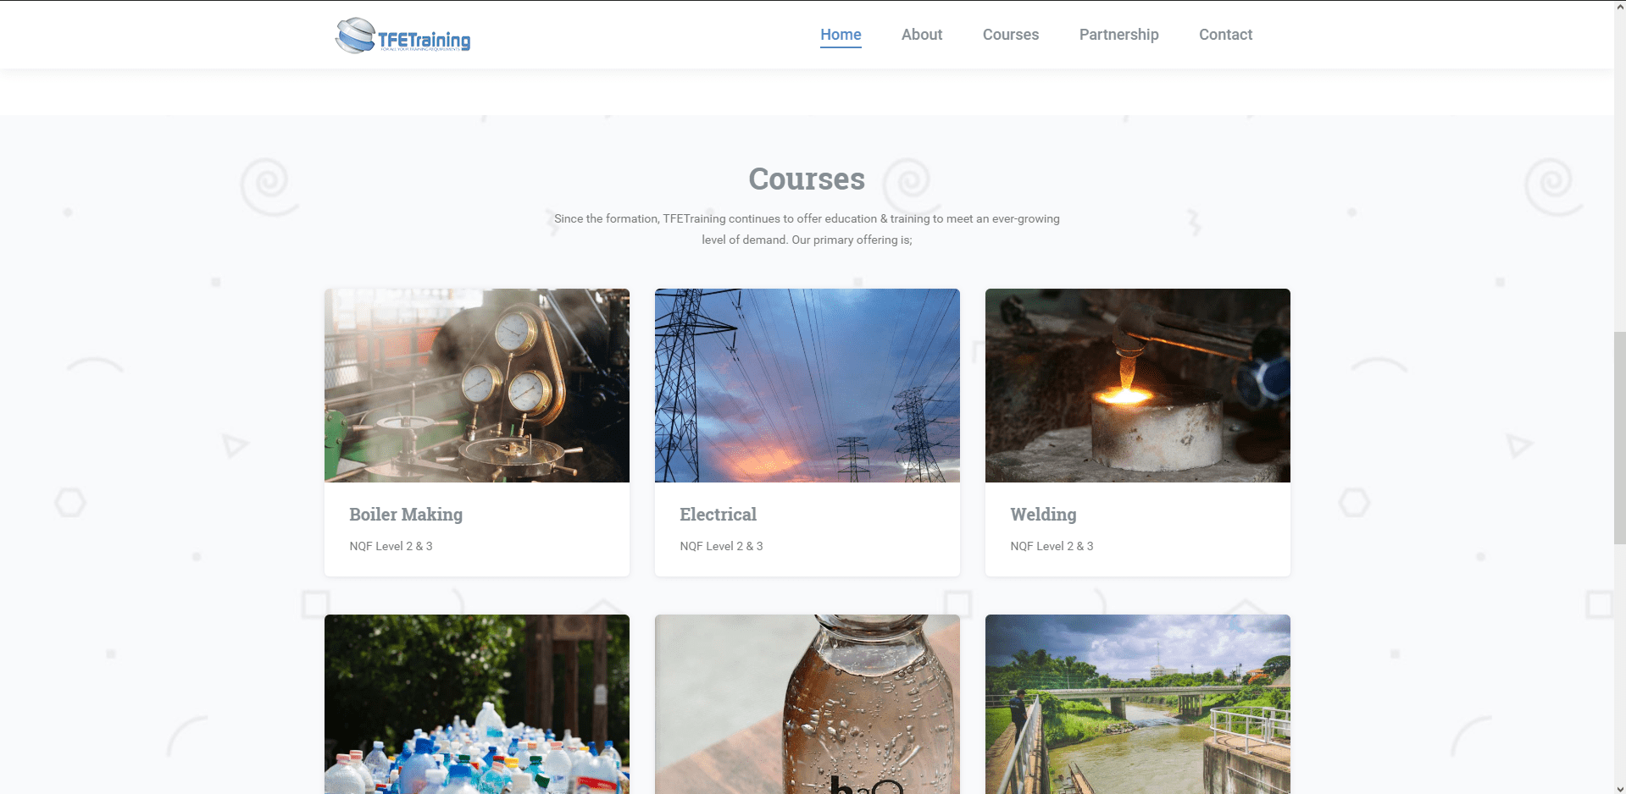Click the Courses section heading
1626x794 pixels.
tap(807, 179)
